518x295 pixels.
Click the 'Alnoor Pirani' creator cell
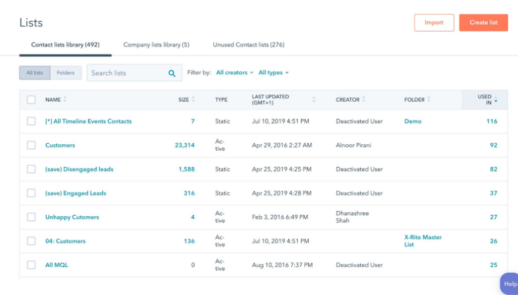(x=353, y=145)
